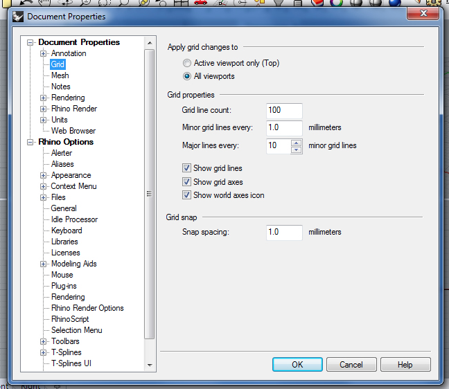
Task: Open Rhino Render Options page
Action: point(87,308)
